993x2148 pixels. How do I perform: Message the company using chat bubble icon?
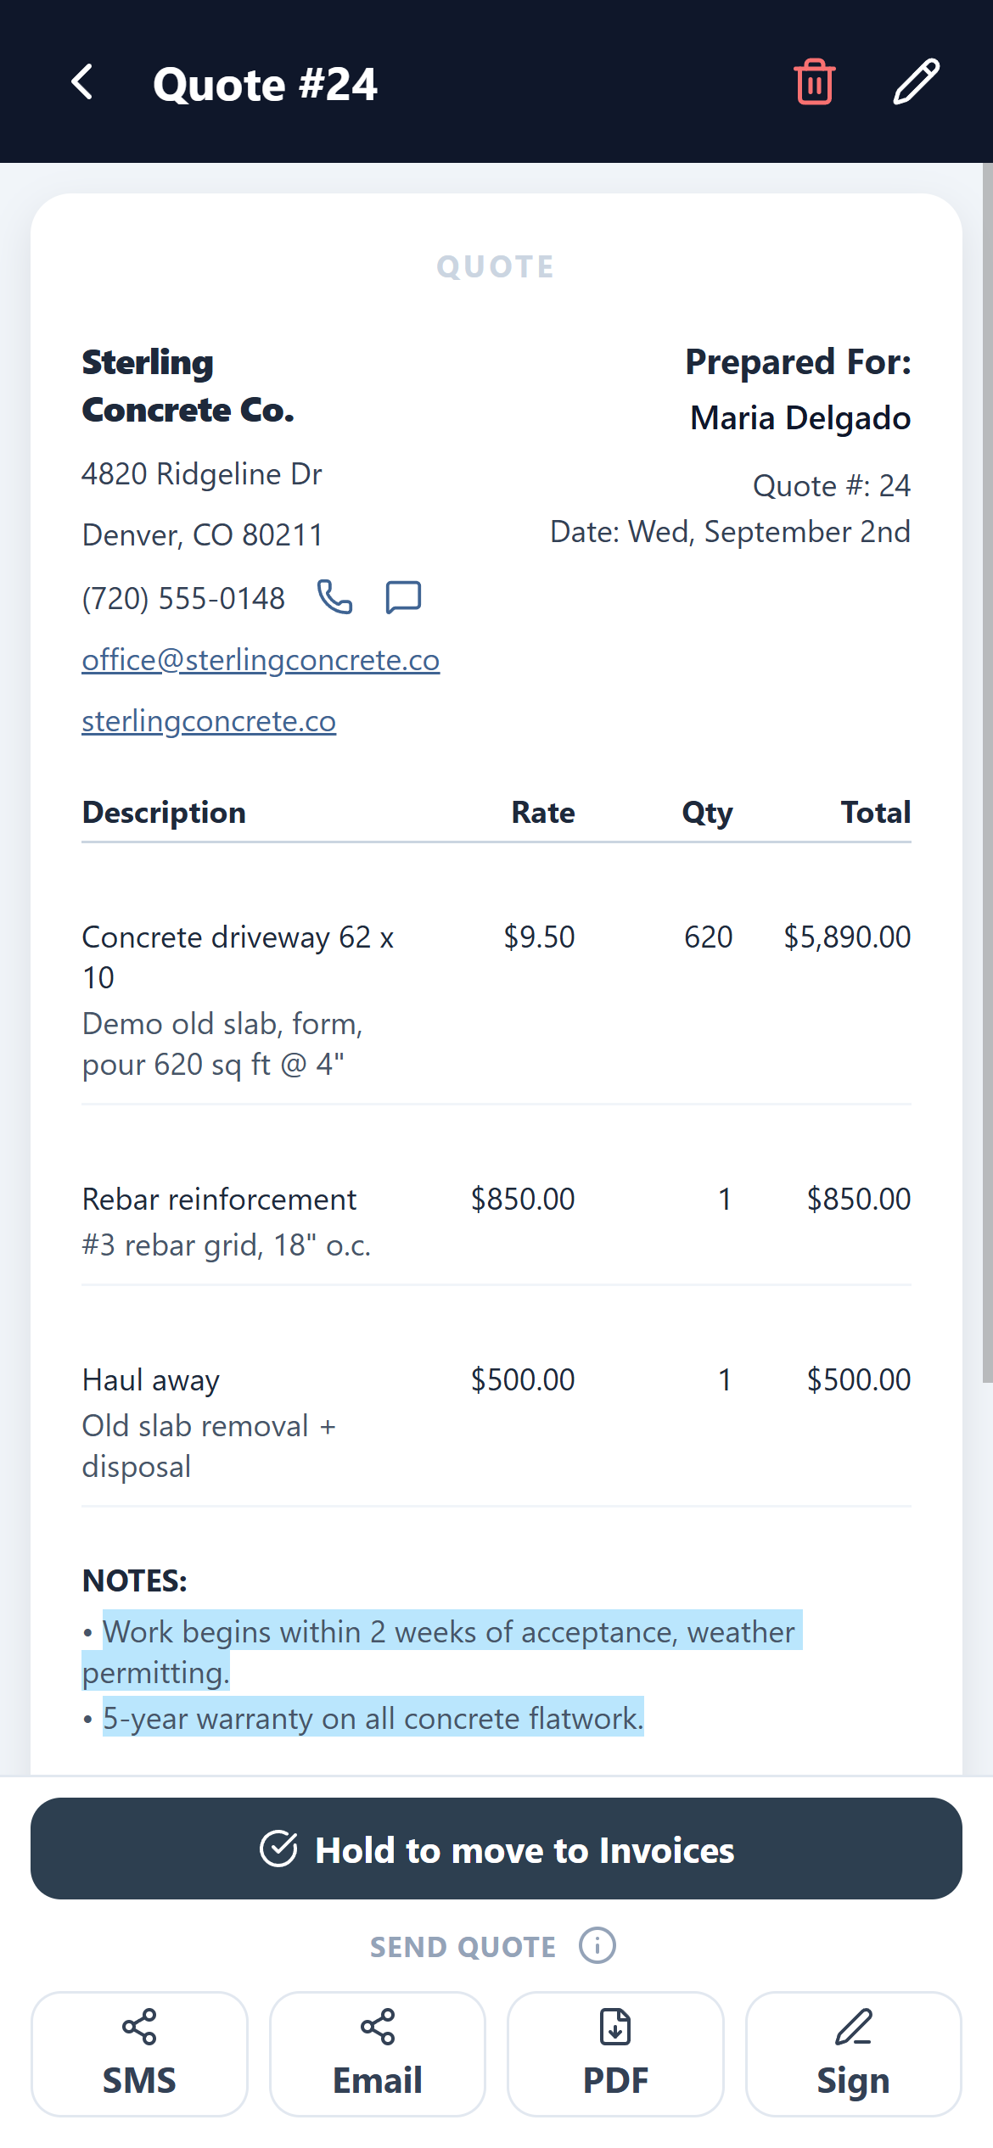pyautogui.click(x=403, y=597)
